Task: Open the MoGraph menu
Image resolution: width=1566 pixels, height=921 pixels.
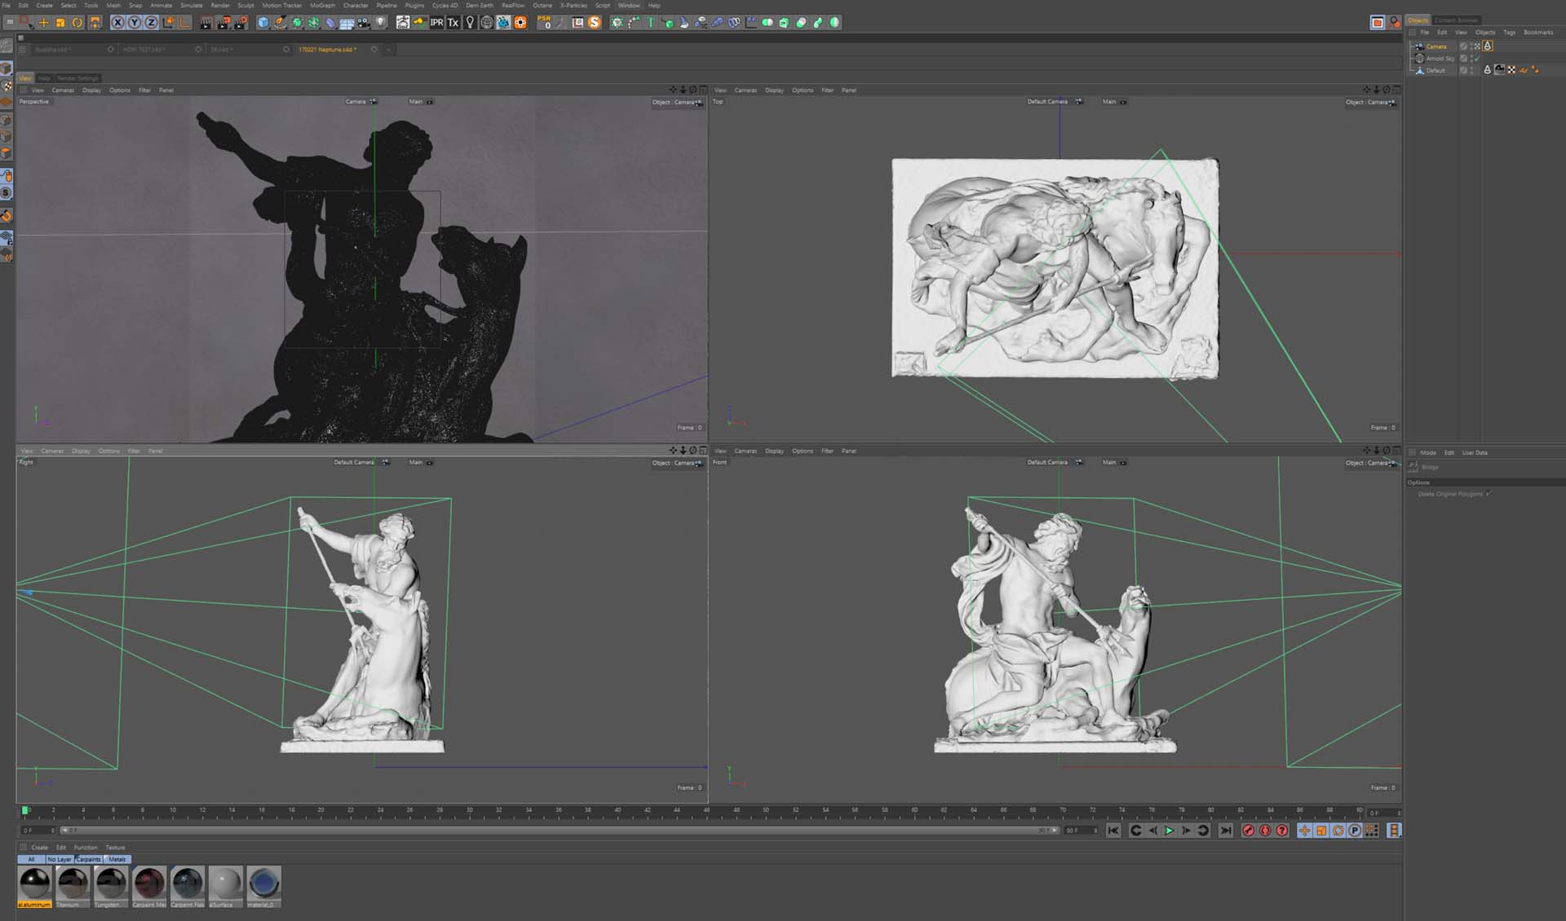Action: point(322,5)
